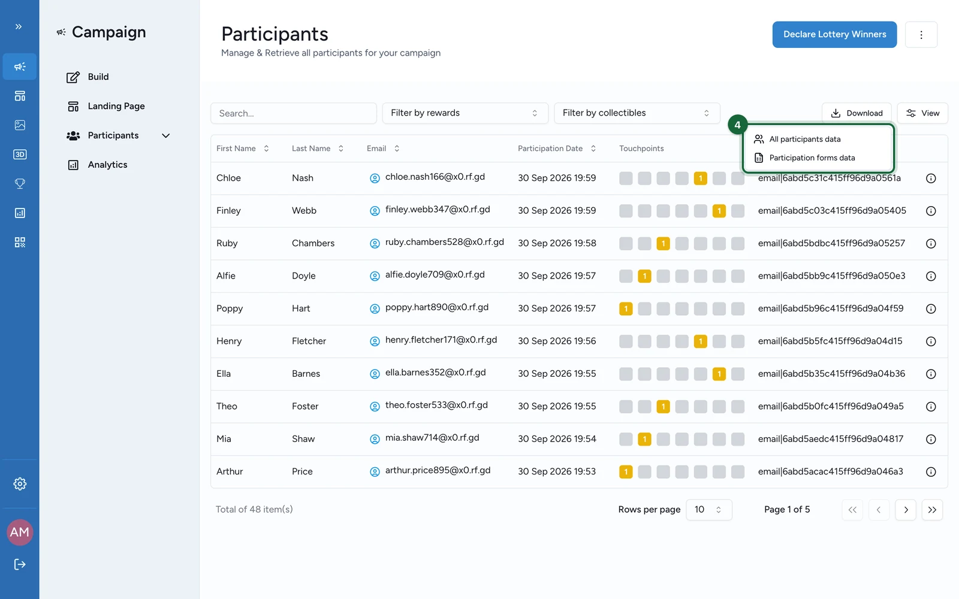Viewport: 959px width, 599px height.
Task: Select Participation forms data export option
Action: [819, 158]
